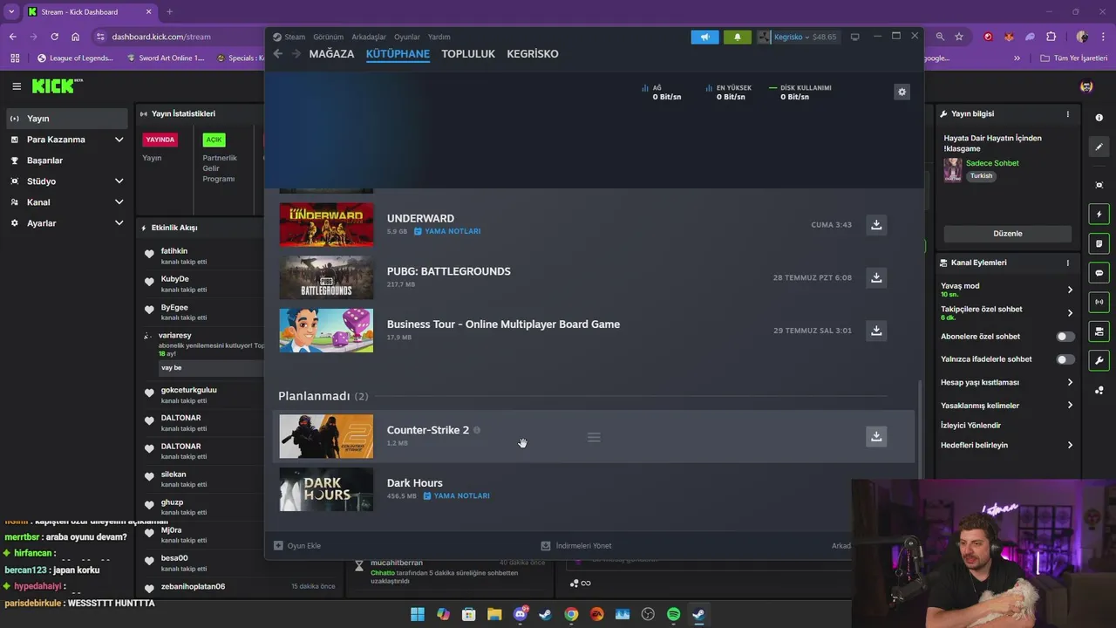Viewport: 1116px width, 628px height.
Task: Click Kick sidebar lightning bolt icon
Action: coord(1099,215)
